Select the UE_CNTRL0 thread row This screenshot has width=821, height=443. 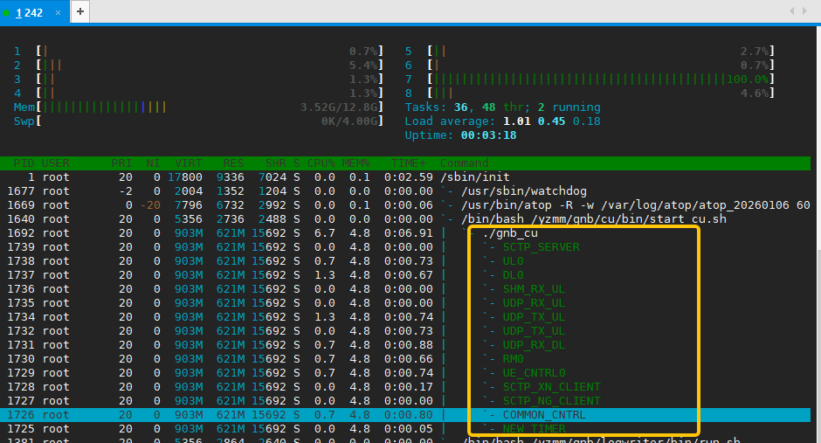click(534, 373)
